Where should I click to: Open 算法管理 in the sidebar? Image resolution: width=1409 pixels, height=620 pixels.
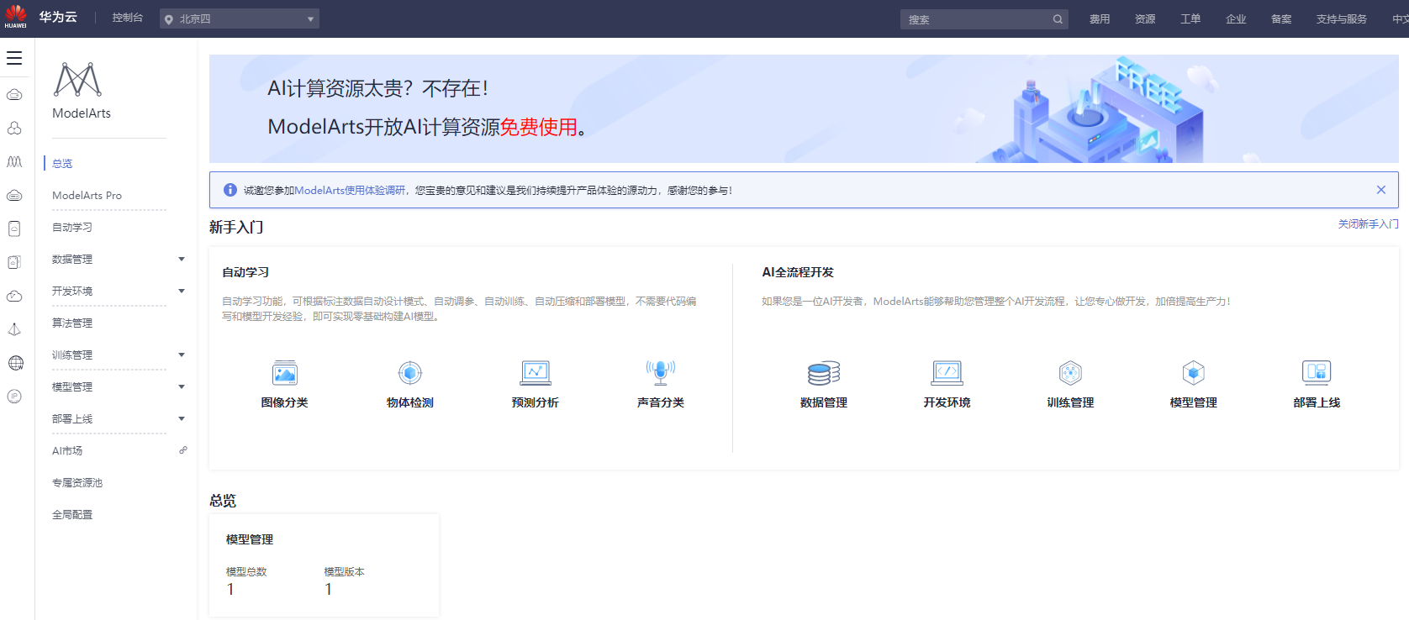click(x=72, y=323)
